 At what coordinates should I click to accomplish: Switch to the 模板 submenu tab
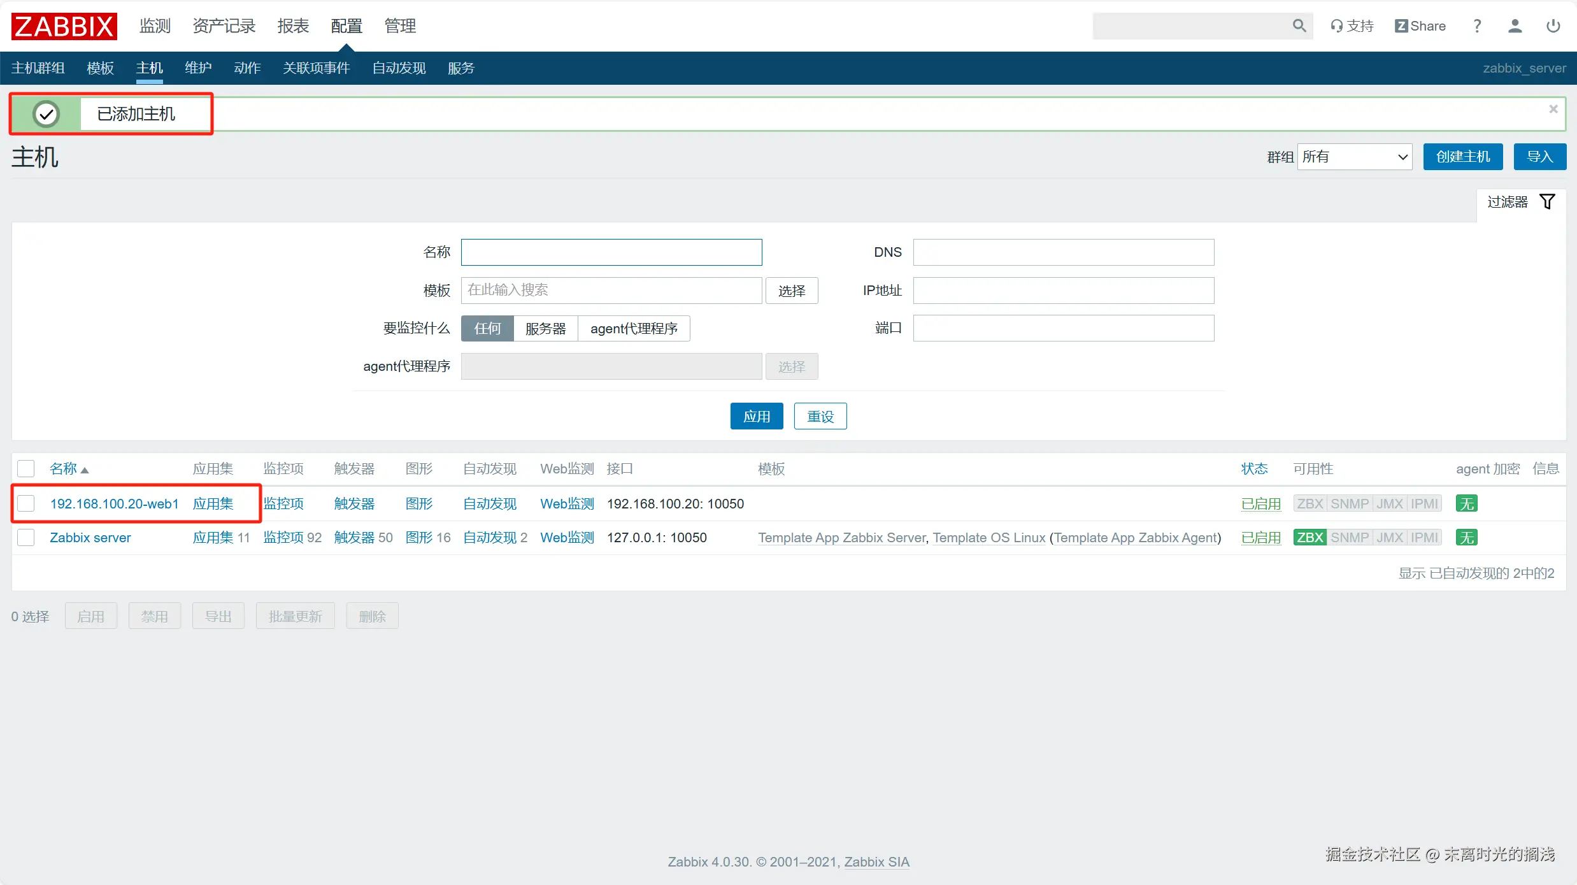[100, 68]
